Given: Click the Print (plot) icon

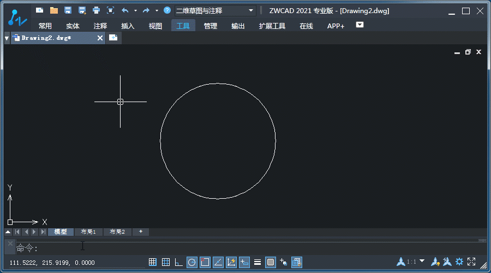Looking at the screenshot, I should tap(97, 10).
